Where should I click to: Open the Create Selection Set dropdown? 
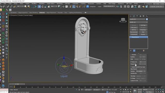[109, 6]
